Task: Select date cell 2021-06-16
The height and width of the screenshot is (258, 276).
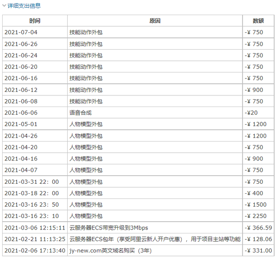Action: (x=35, y=78)
